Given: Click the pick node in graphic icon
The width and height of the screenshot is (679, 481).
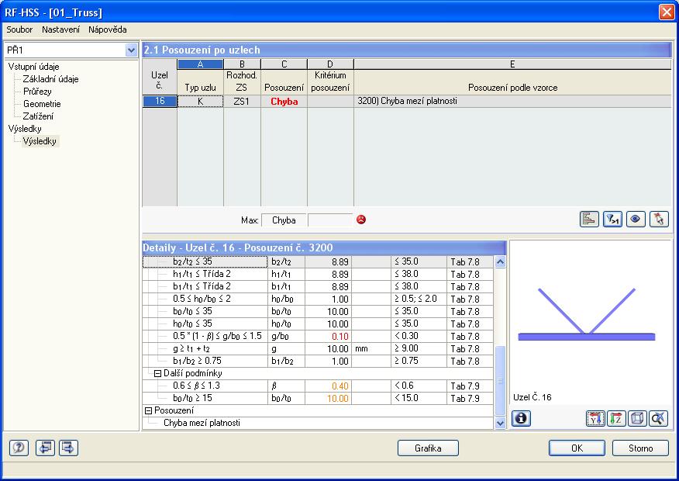Looking at the screenshot, I should pyautogui.click(x=659, y=220).
